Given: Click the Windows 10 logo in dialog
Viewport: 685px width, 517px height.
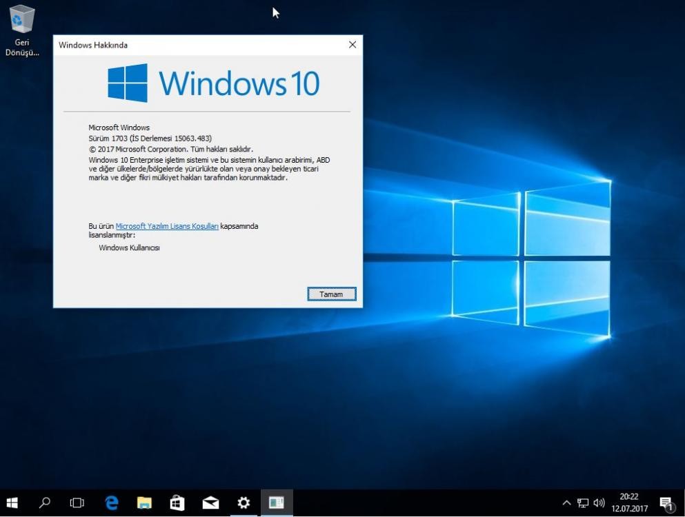Looking at the screenshot, I should point(214,83).
